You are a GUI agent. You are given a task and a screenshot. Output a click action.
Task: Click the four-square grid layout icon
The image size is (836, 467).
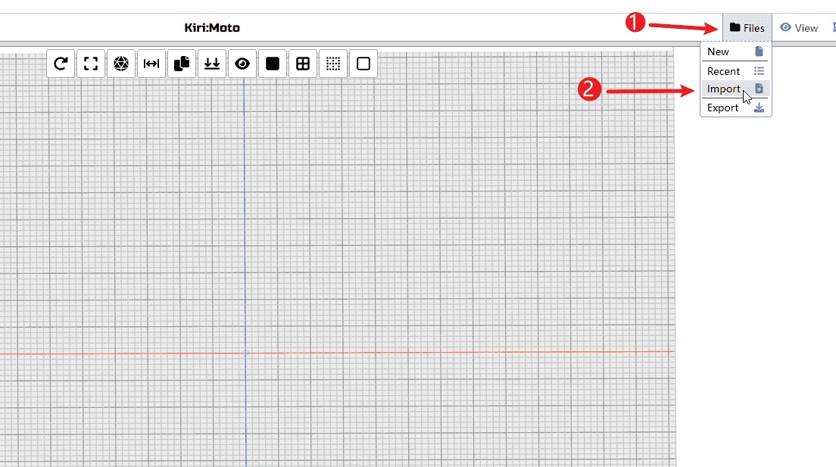point(303,64)
